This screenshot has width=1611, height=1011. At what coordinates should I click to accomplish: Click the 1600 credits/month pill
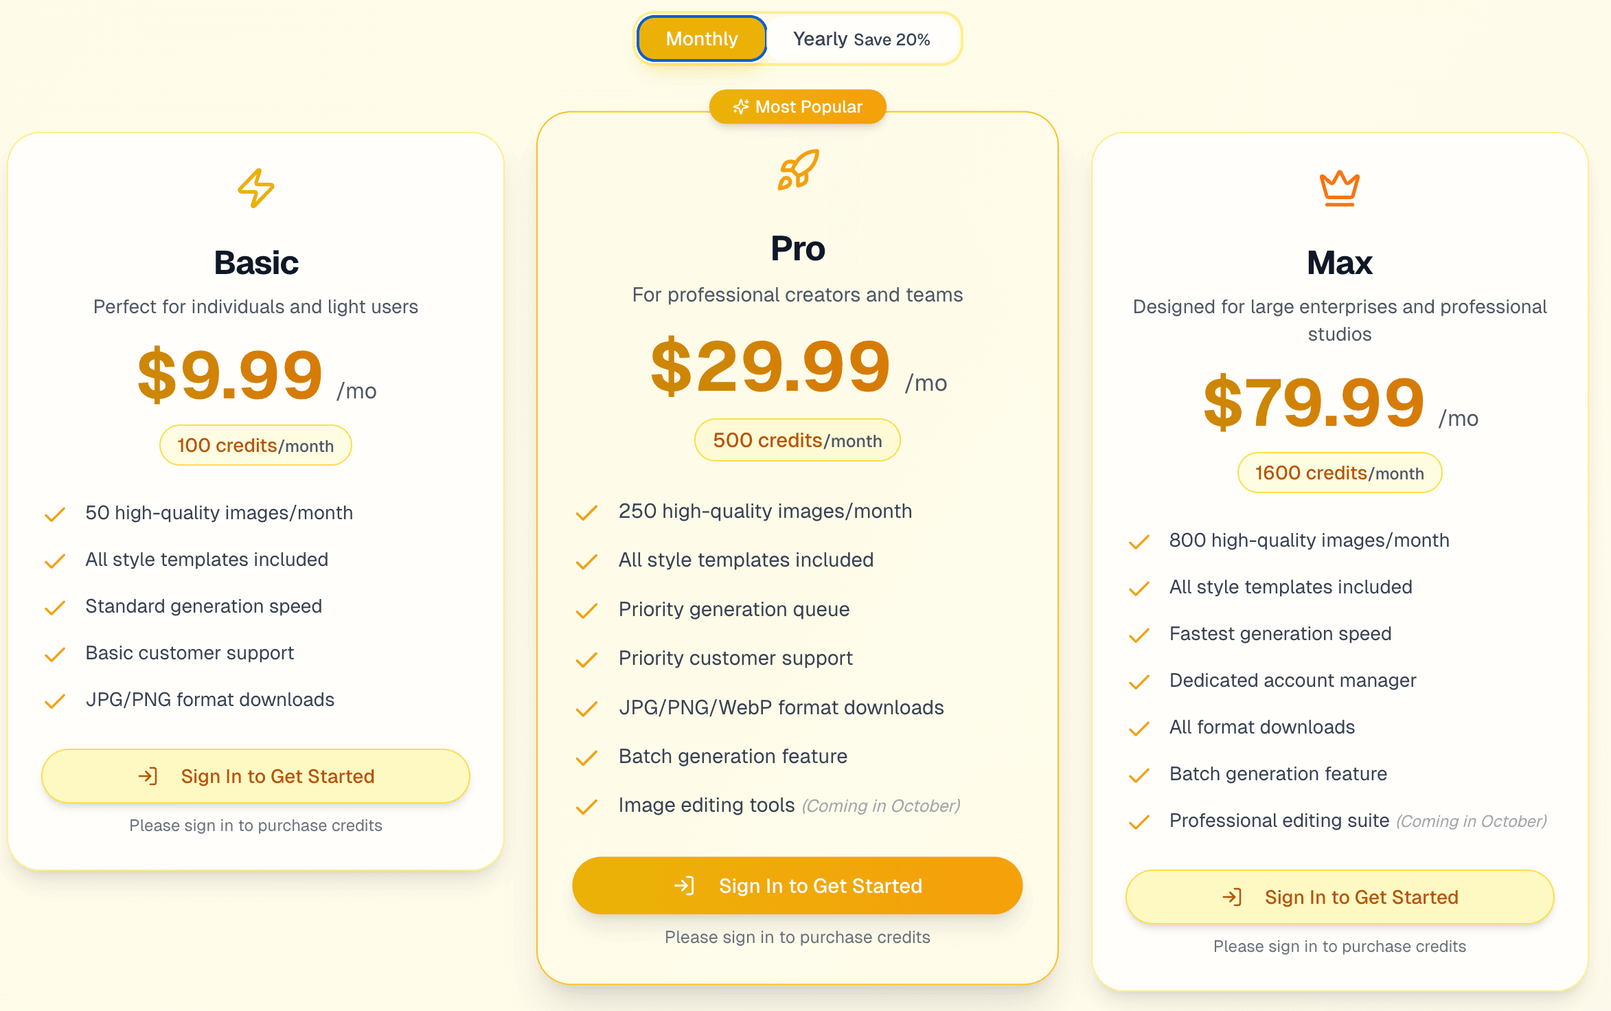[x=1339, y=473]
